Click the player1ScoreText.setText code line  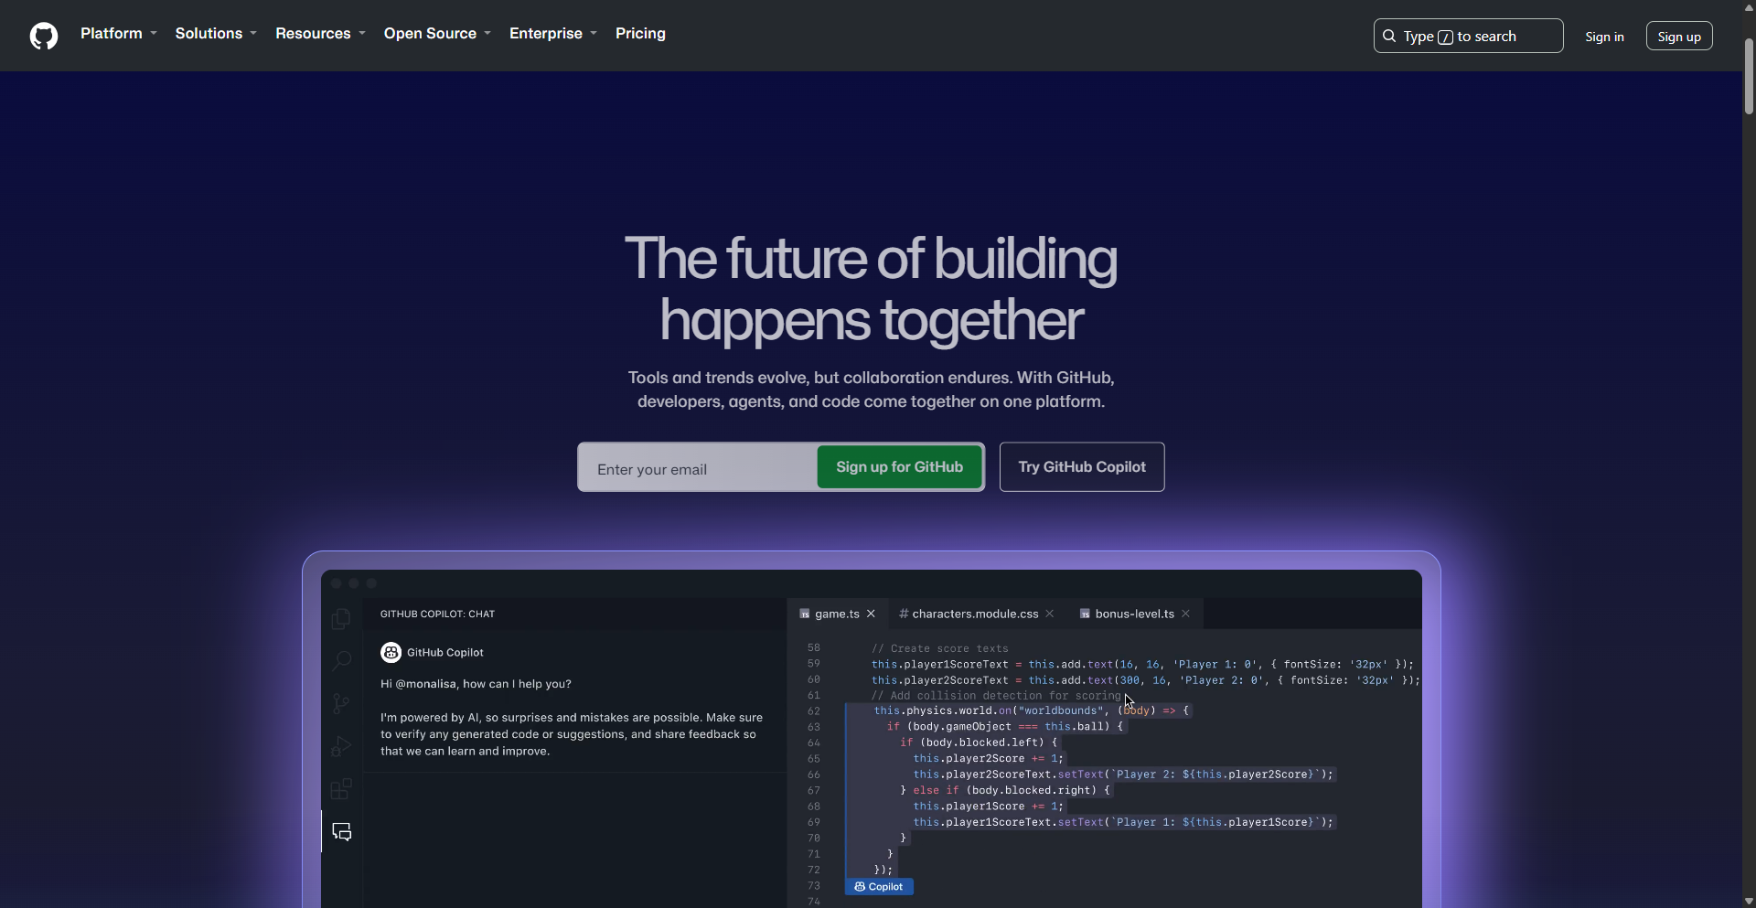point(1123,823)
